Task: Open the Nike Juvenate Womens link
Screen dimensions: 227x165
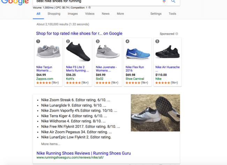Action: pyautogui.click(x=106, y=69)
